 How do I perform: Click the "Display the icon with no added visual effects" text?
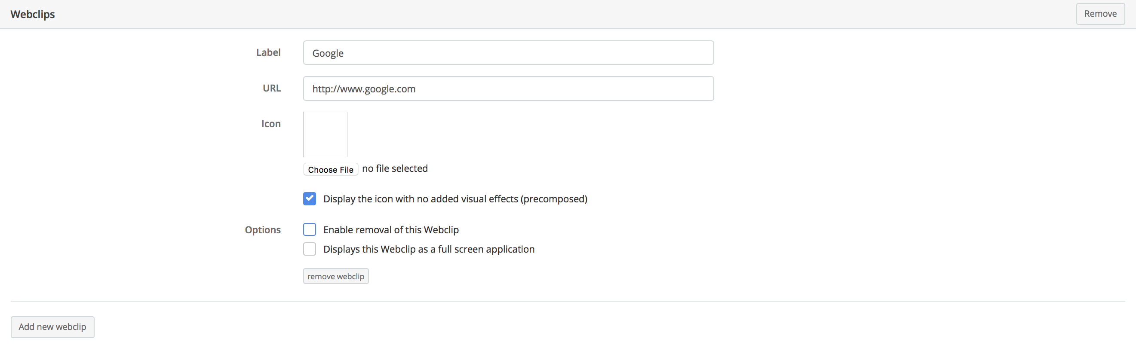click(455, 199)
